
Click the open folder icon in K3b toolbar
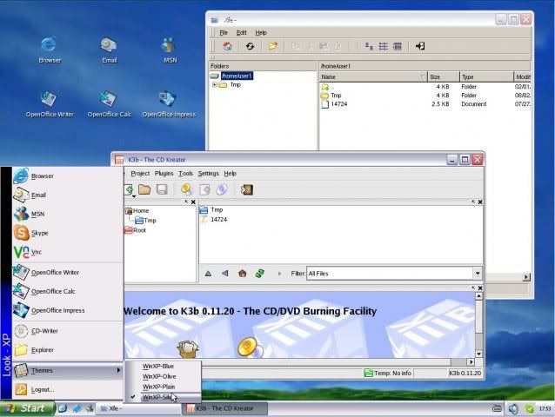click(144, 189)
